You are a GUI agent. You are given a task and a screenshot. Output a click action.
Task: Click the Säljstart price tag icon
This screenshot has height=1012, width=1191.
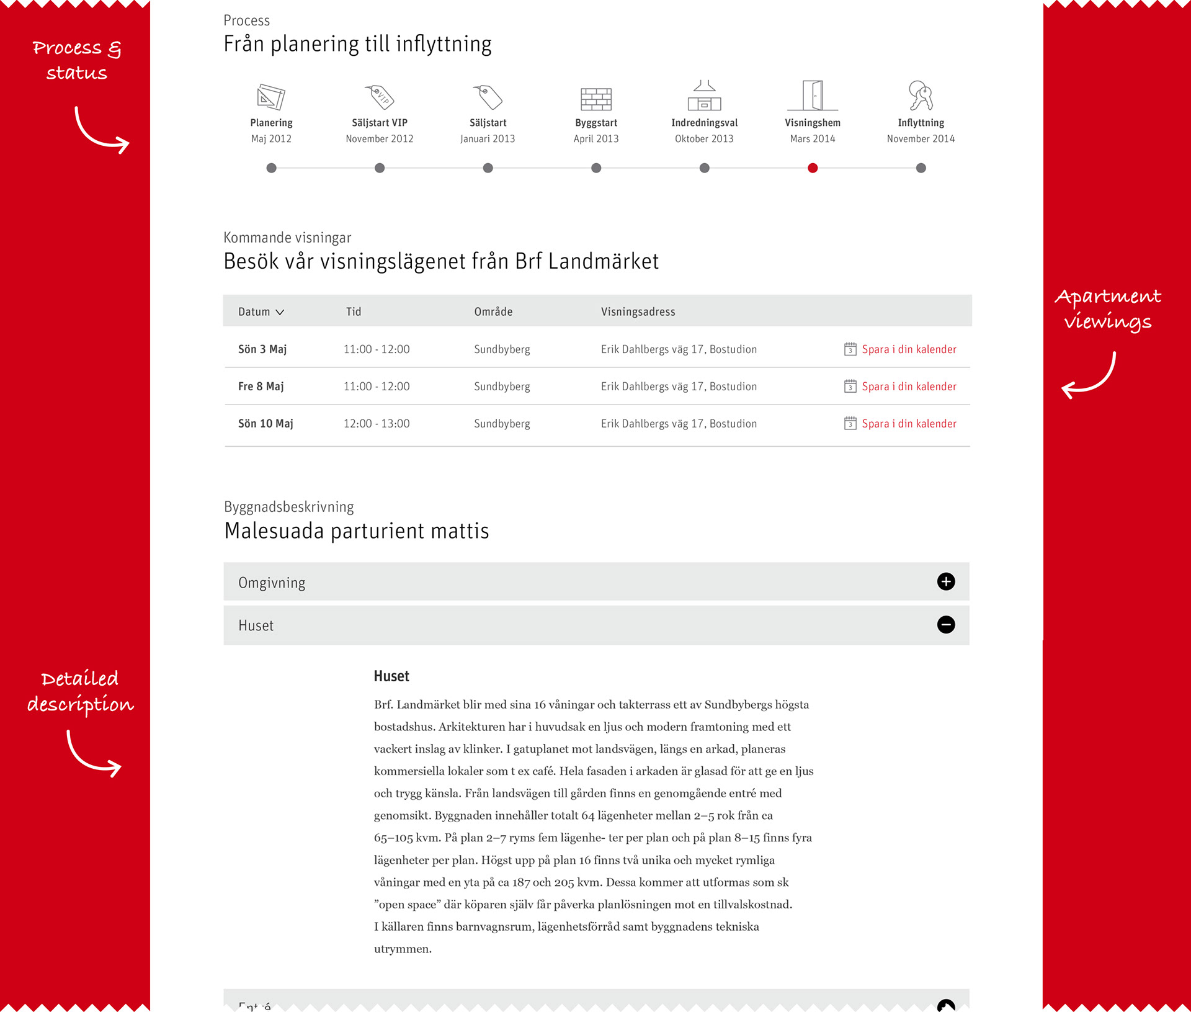tap(488, 97)
